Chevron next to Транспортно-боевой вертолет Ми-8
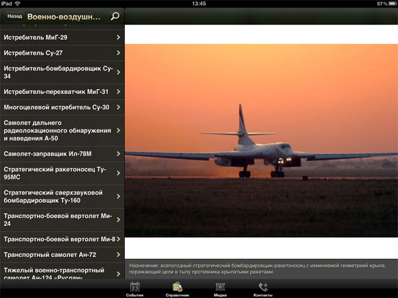 point(118,239)
